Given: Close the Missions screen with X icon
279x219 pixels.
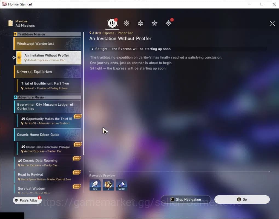Looking at the screenshot, I should click(x=272, y=23).
